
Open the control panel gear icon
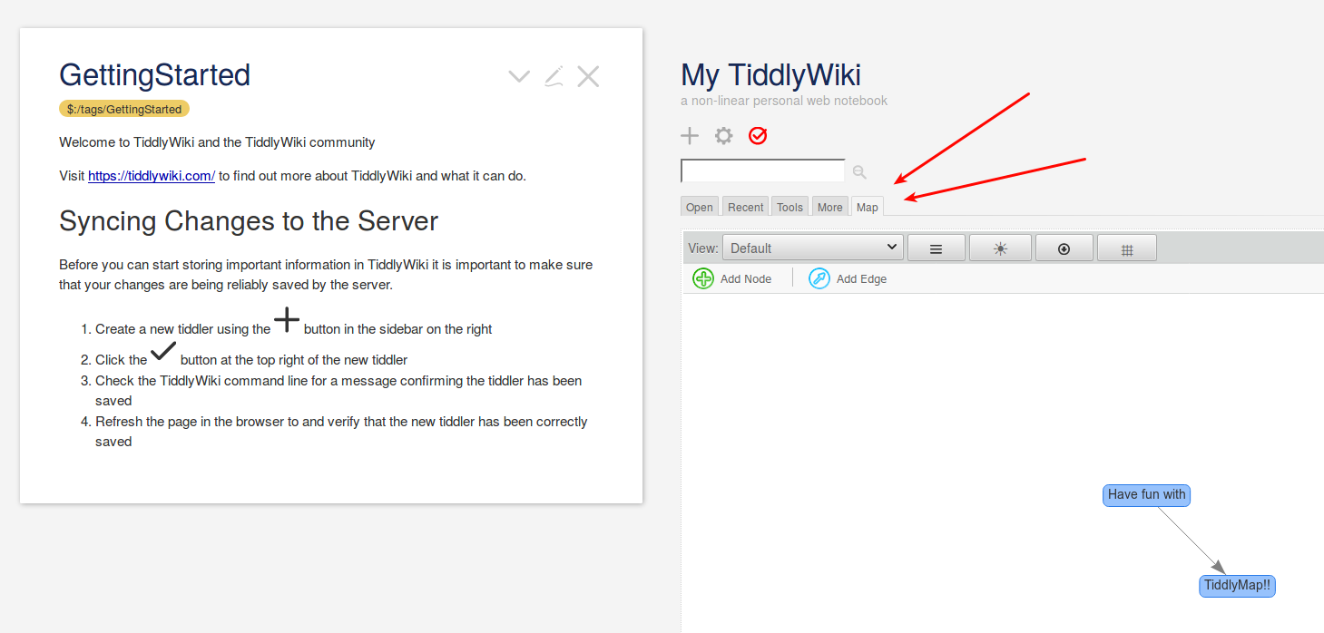click(x=723, y=136)
